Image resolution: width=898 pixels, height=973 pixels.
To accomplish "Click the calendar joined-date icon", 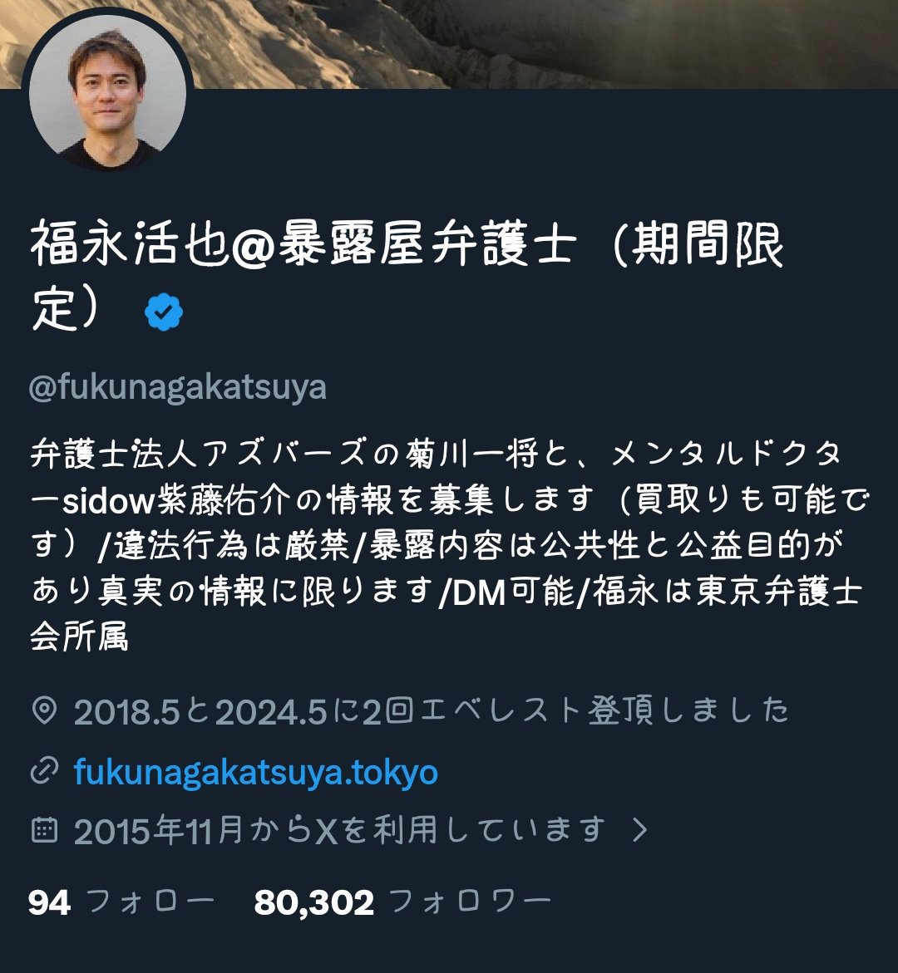I will pos(44,829).
